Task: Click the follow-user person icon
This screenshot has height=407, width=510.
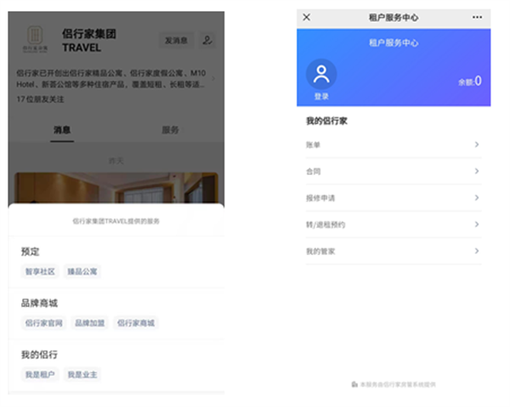Action: [x=207, y=40]
